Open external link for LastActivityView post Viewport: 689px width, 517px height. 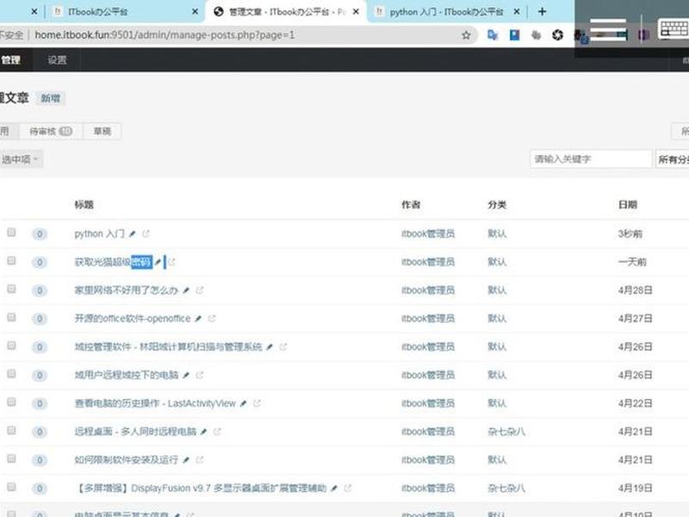pyautogui.click(x=257, y=403)
